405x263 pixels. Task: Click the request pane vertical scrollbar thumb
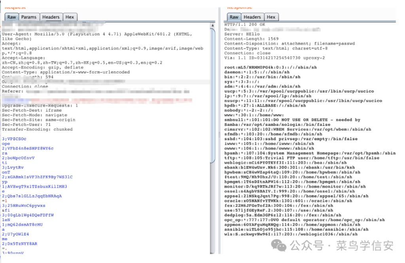pyautogui.click(x=212, y=96)
